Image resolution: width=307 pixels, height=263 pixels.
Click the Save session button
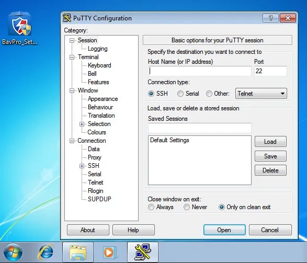270,156
